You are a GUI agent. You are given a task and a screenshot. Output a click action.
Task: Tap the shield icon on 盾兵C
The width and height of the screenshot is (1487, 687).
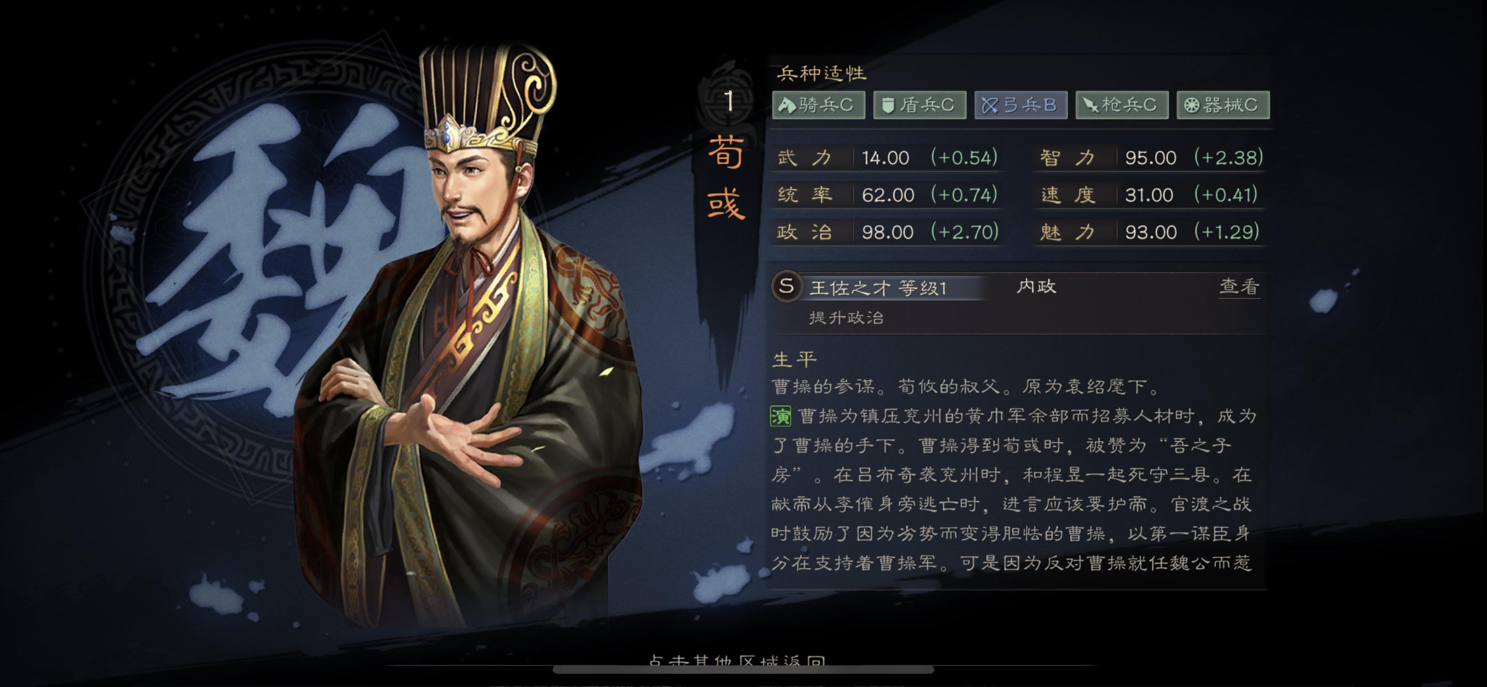coord(888,105)
